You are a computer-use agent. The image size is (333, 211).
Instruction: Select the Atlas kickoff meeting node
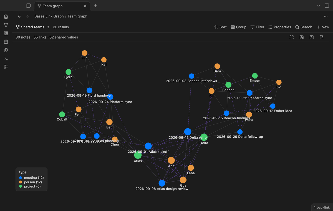(x=148, y=146)
